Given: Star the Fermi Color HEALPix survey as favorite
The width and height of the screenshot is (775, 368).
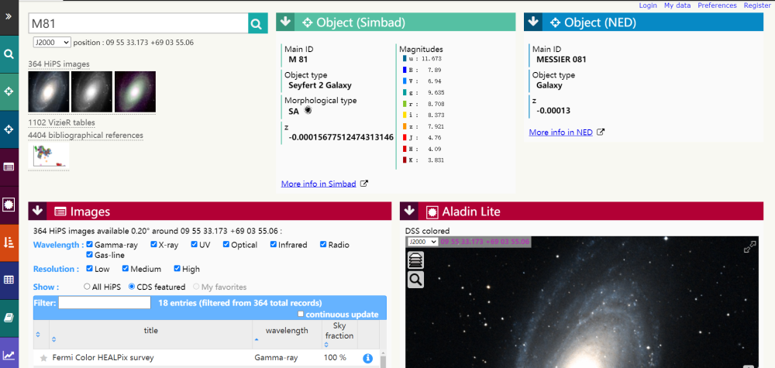Looking at the screenshot, I should (x=43, y=358).
